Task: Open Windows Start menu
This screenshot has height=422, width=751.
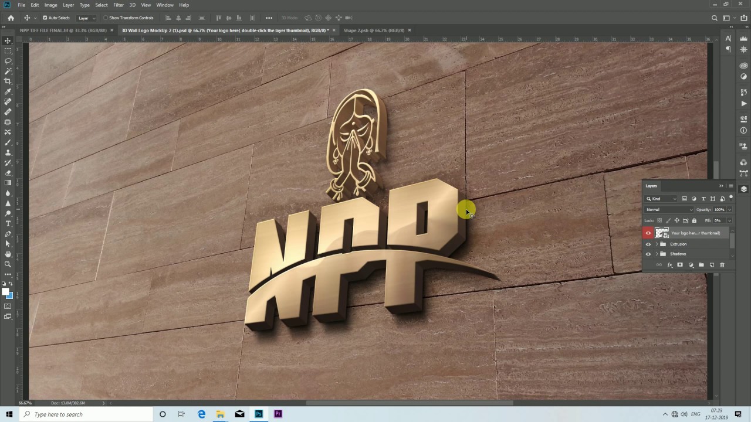Action: [x=9, y=414]
